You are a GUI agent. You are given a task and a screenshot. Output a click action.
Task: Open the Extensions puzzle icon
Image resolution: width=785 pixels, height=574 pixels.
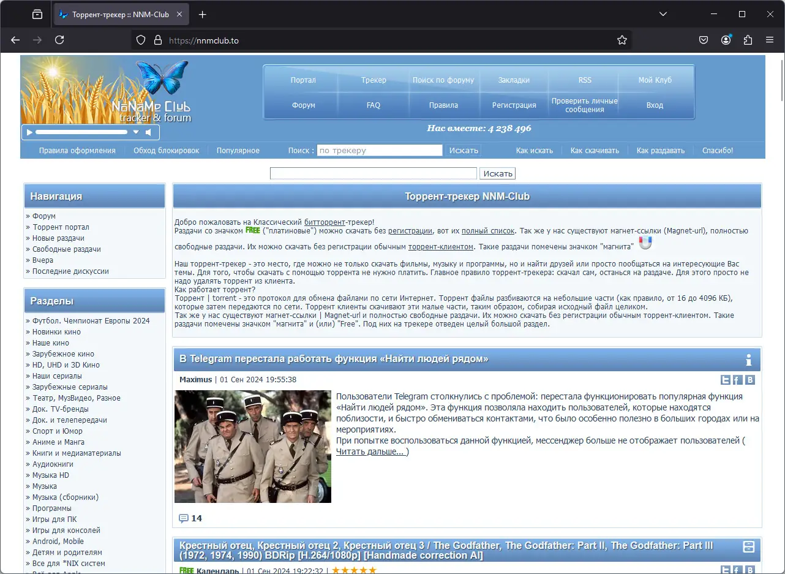point(748,40)
